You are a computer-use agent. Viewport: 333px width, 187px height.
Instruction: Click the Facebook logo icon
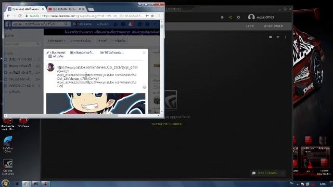[x=8, y=24]
